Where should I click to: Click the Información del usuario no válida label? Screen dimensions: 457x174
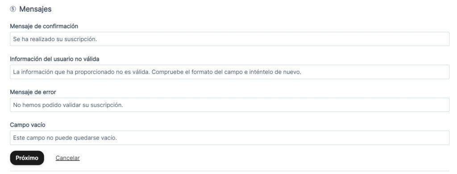click(x=54, y=59)
